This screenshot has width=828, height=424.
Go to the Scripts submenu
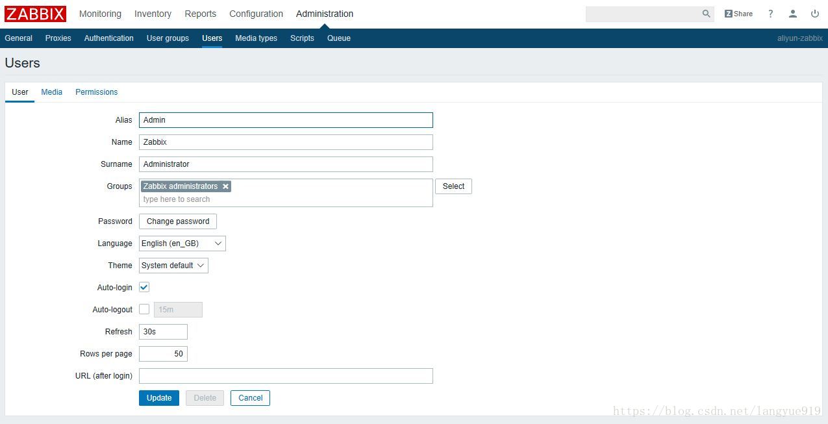pos(302,38)
